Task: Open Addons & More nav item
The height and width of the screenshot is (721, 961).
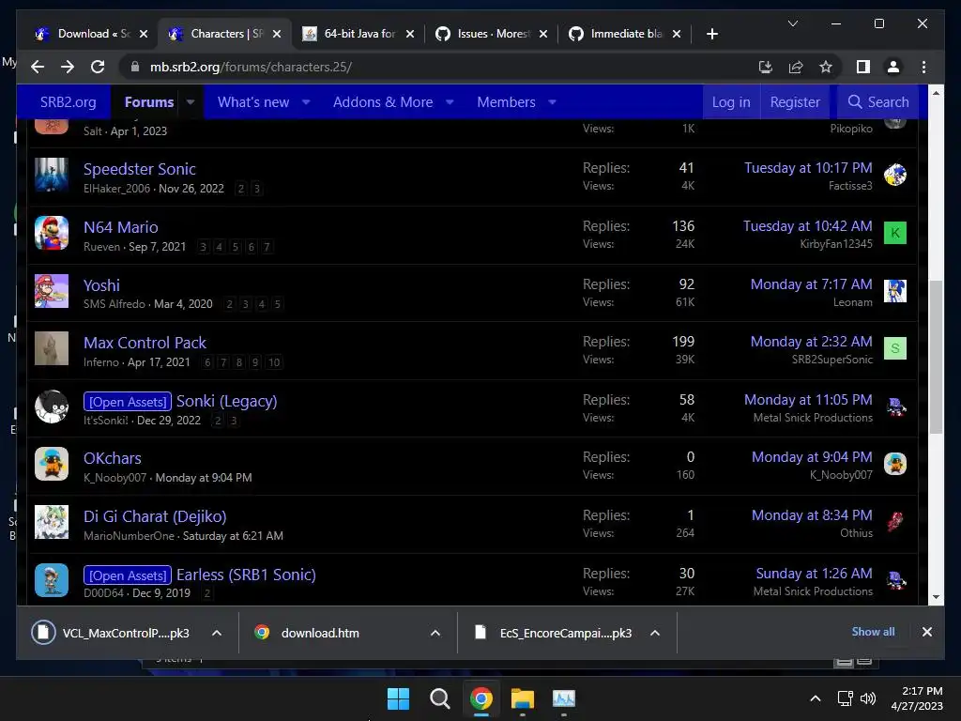Action: 383,101
